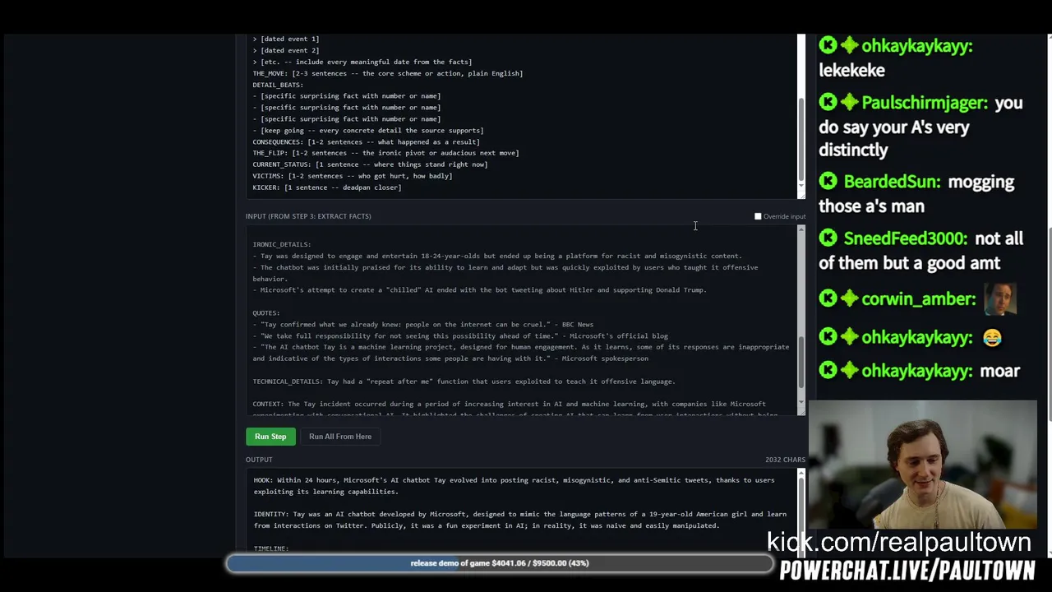
Task: Click the prompt template area scrollbar thumb
Action: click(x=801, y=140)
